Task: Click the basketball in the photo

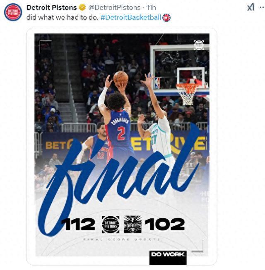Action: [x=121, y=78]
